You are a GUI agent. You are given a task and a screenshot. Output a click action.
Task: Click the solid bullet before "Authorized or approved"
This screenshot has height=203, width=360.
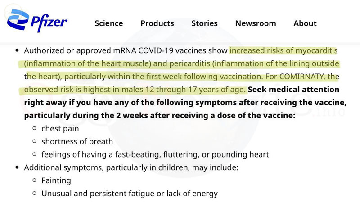pyautogui.click(x=17, y=50)
